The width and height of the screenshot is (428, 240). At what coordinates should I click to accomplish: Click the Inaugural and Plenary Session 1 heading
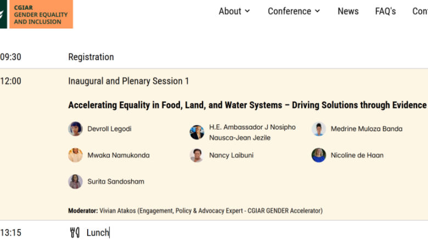[x=128, y=81]
